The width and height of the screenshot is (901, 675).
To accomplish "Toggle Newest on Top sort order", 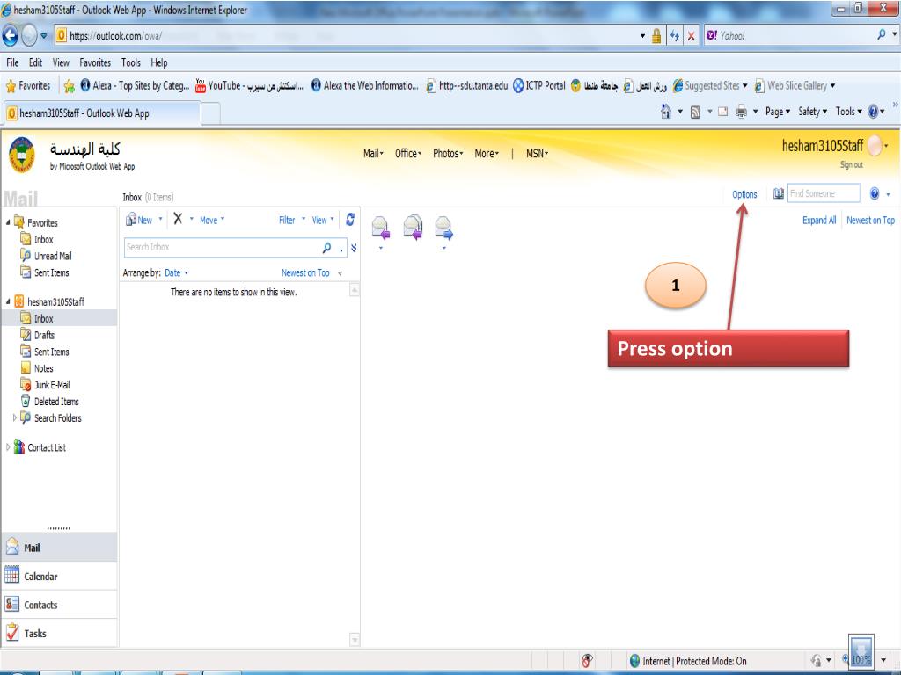I will (305, 273).
